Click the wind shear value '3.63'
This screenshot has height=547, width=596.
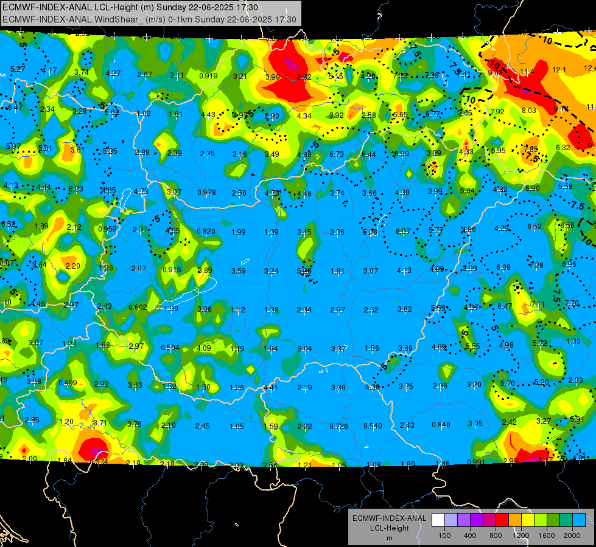(x=135, y=385)
